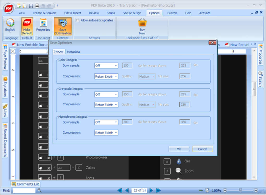Zoom out using the minus button
The height and width of the screenshot is (195, 266).
click(225, 190)
